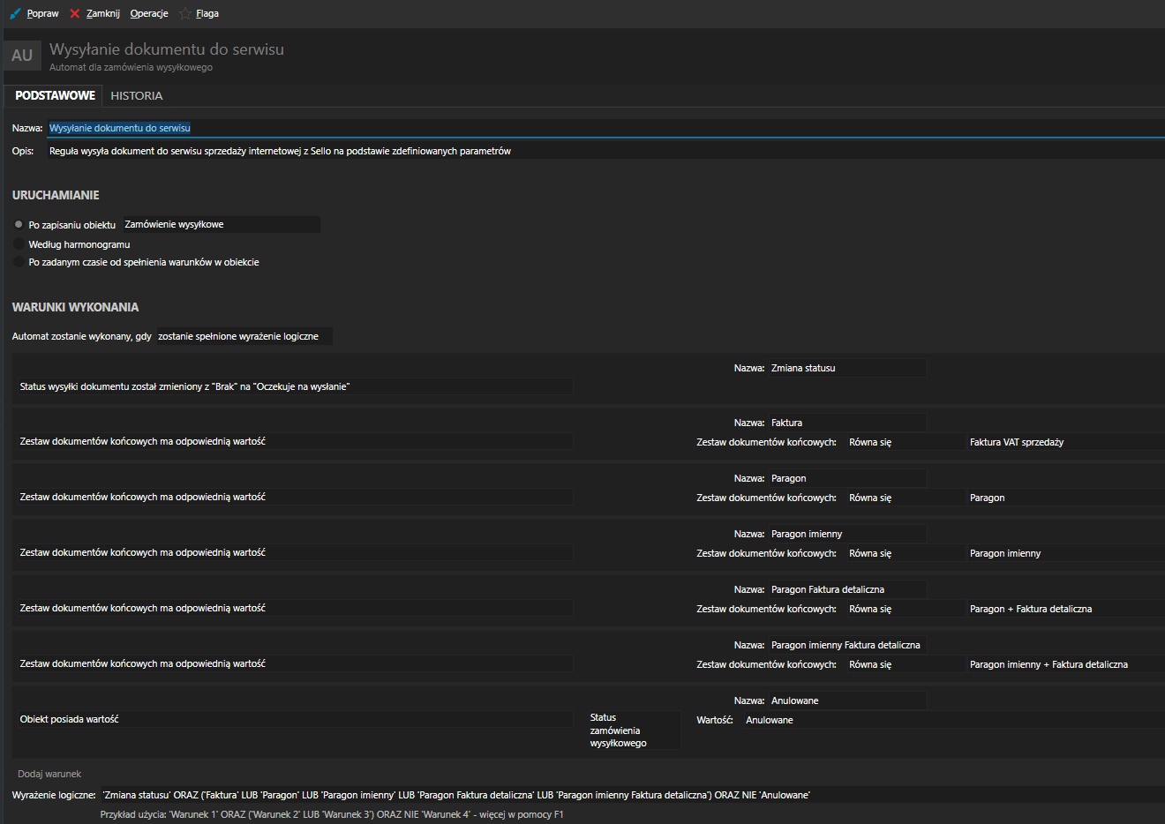Open the Operacje menu
The width and height of the screenshot is (1165, 824).
tap(149, 13)
